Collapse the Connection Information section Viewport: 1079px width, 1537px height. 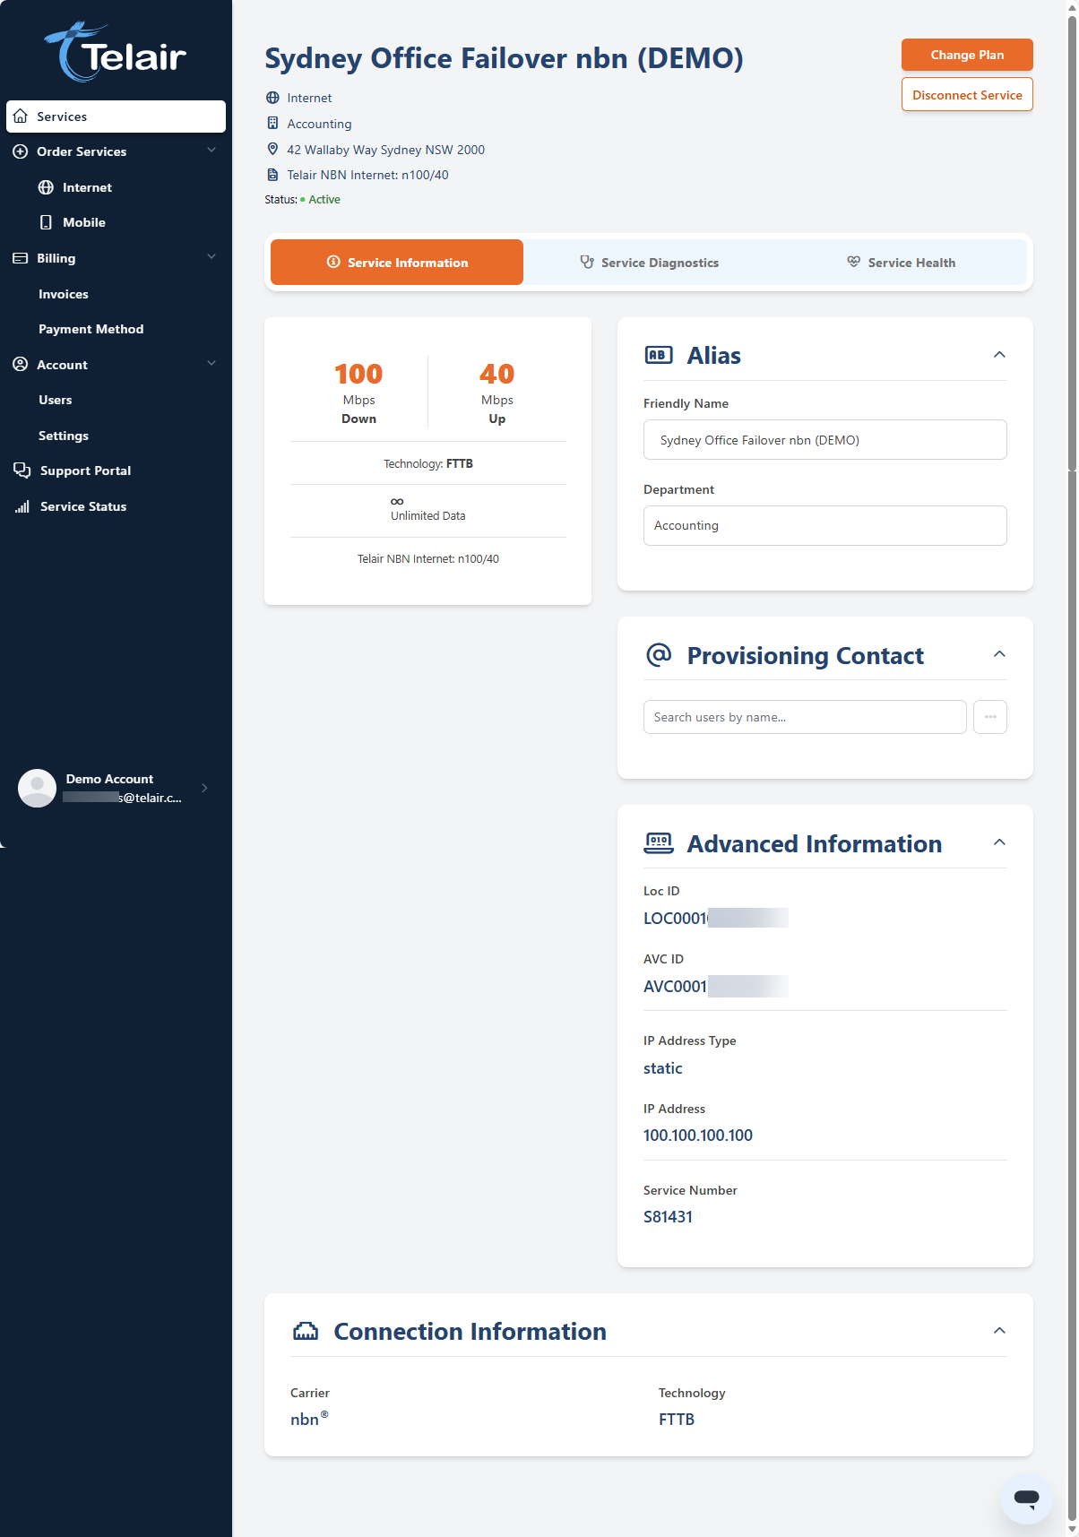coord(999,1331)
